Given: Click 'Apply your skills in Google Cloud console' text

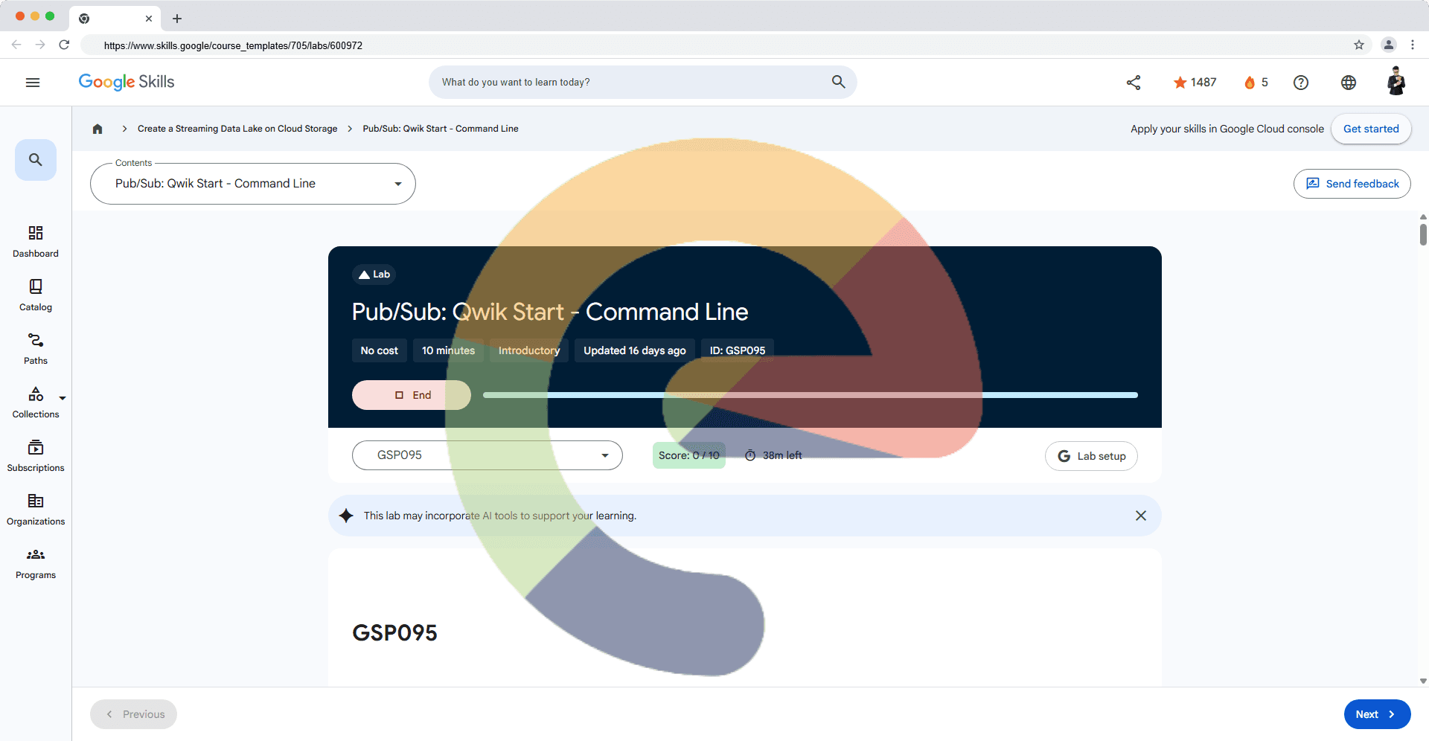Looking at the screenshot, I should point(1227,129).
